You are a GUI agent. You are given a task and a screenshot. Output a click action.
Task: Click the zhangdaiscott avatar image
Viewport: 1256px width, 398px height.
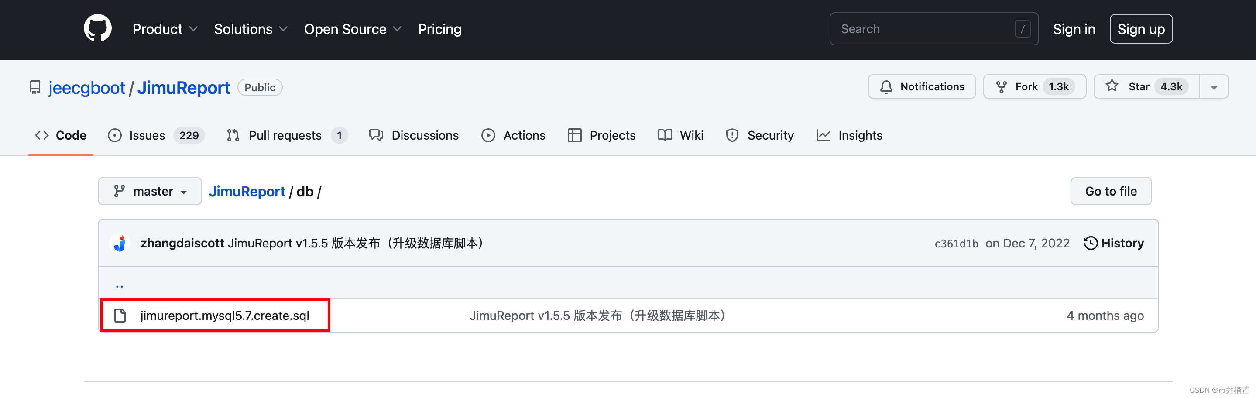tap(120, 243)
